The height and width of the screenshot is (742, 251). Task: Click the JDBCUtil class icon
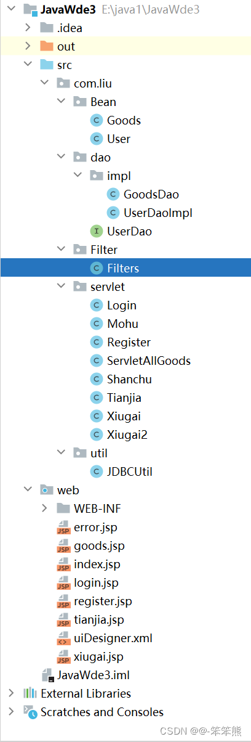(96, 471)
